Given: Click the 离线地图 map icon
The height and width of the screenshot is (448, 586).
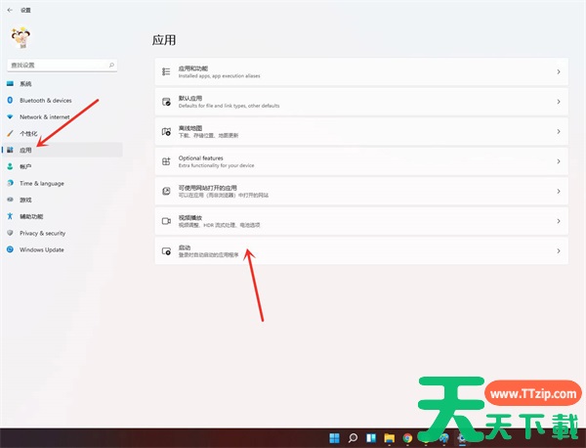Looking at the screenshot, I should [x=167, y=131].
